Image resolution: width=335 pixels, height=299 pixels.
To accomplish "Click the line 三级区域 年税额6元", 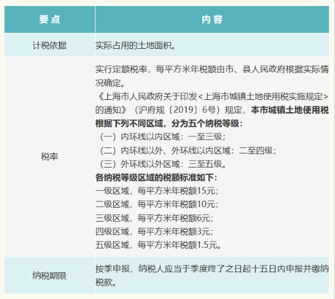I will 154,218.
